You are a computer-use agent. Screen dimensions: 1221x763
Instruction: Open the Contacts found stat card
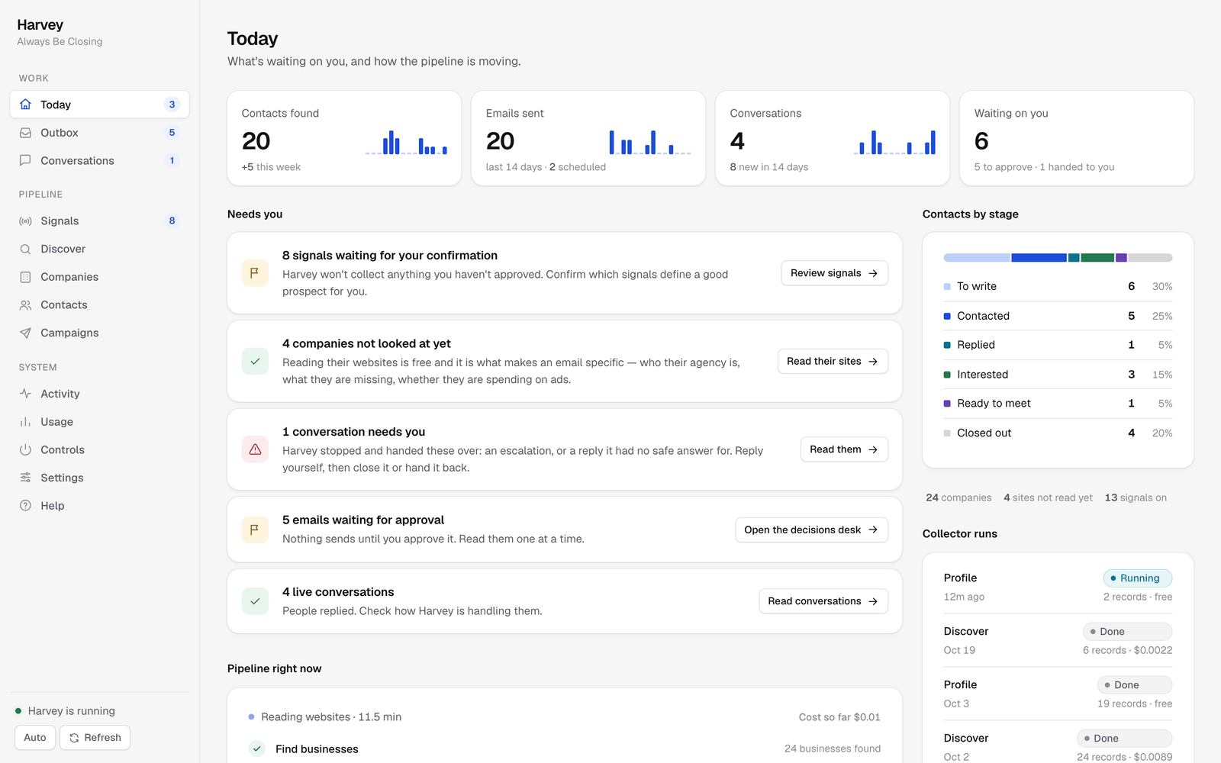point(344,138)
